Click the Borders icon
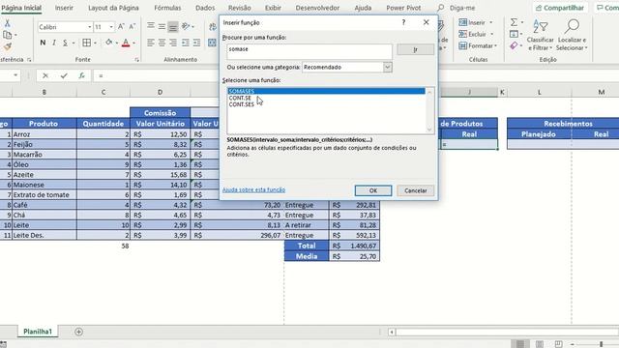619x348 pixels. 86,43
